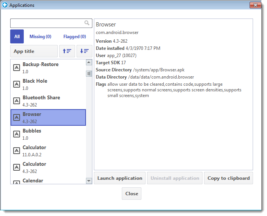Select Browser in the app list
Image resolution: width=267 pixels, height=216 pixels.
(48, 117)
